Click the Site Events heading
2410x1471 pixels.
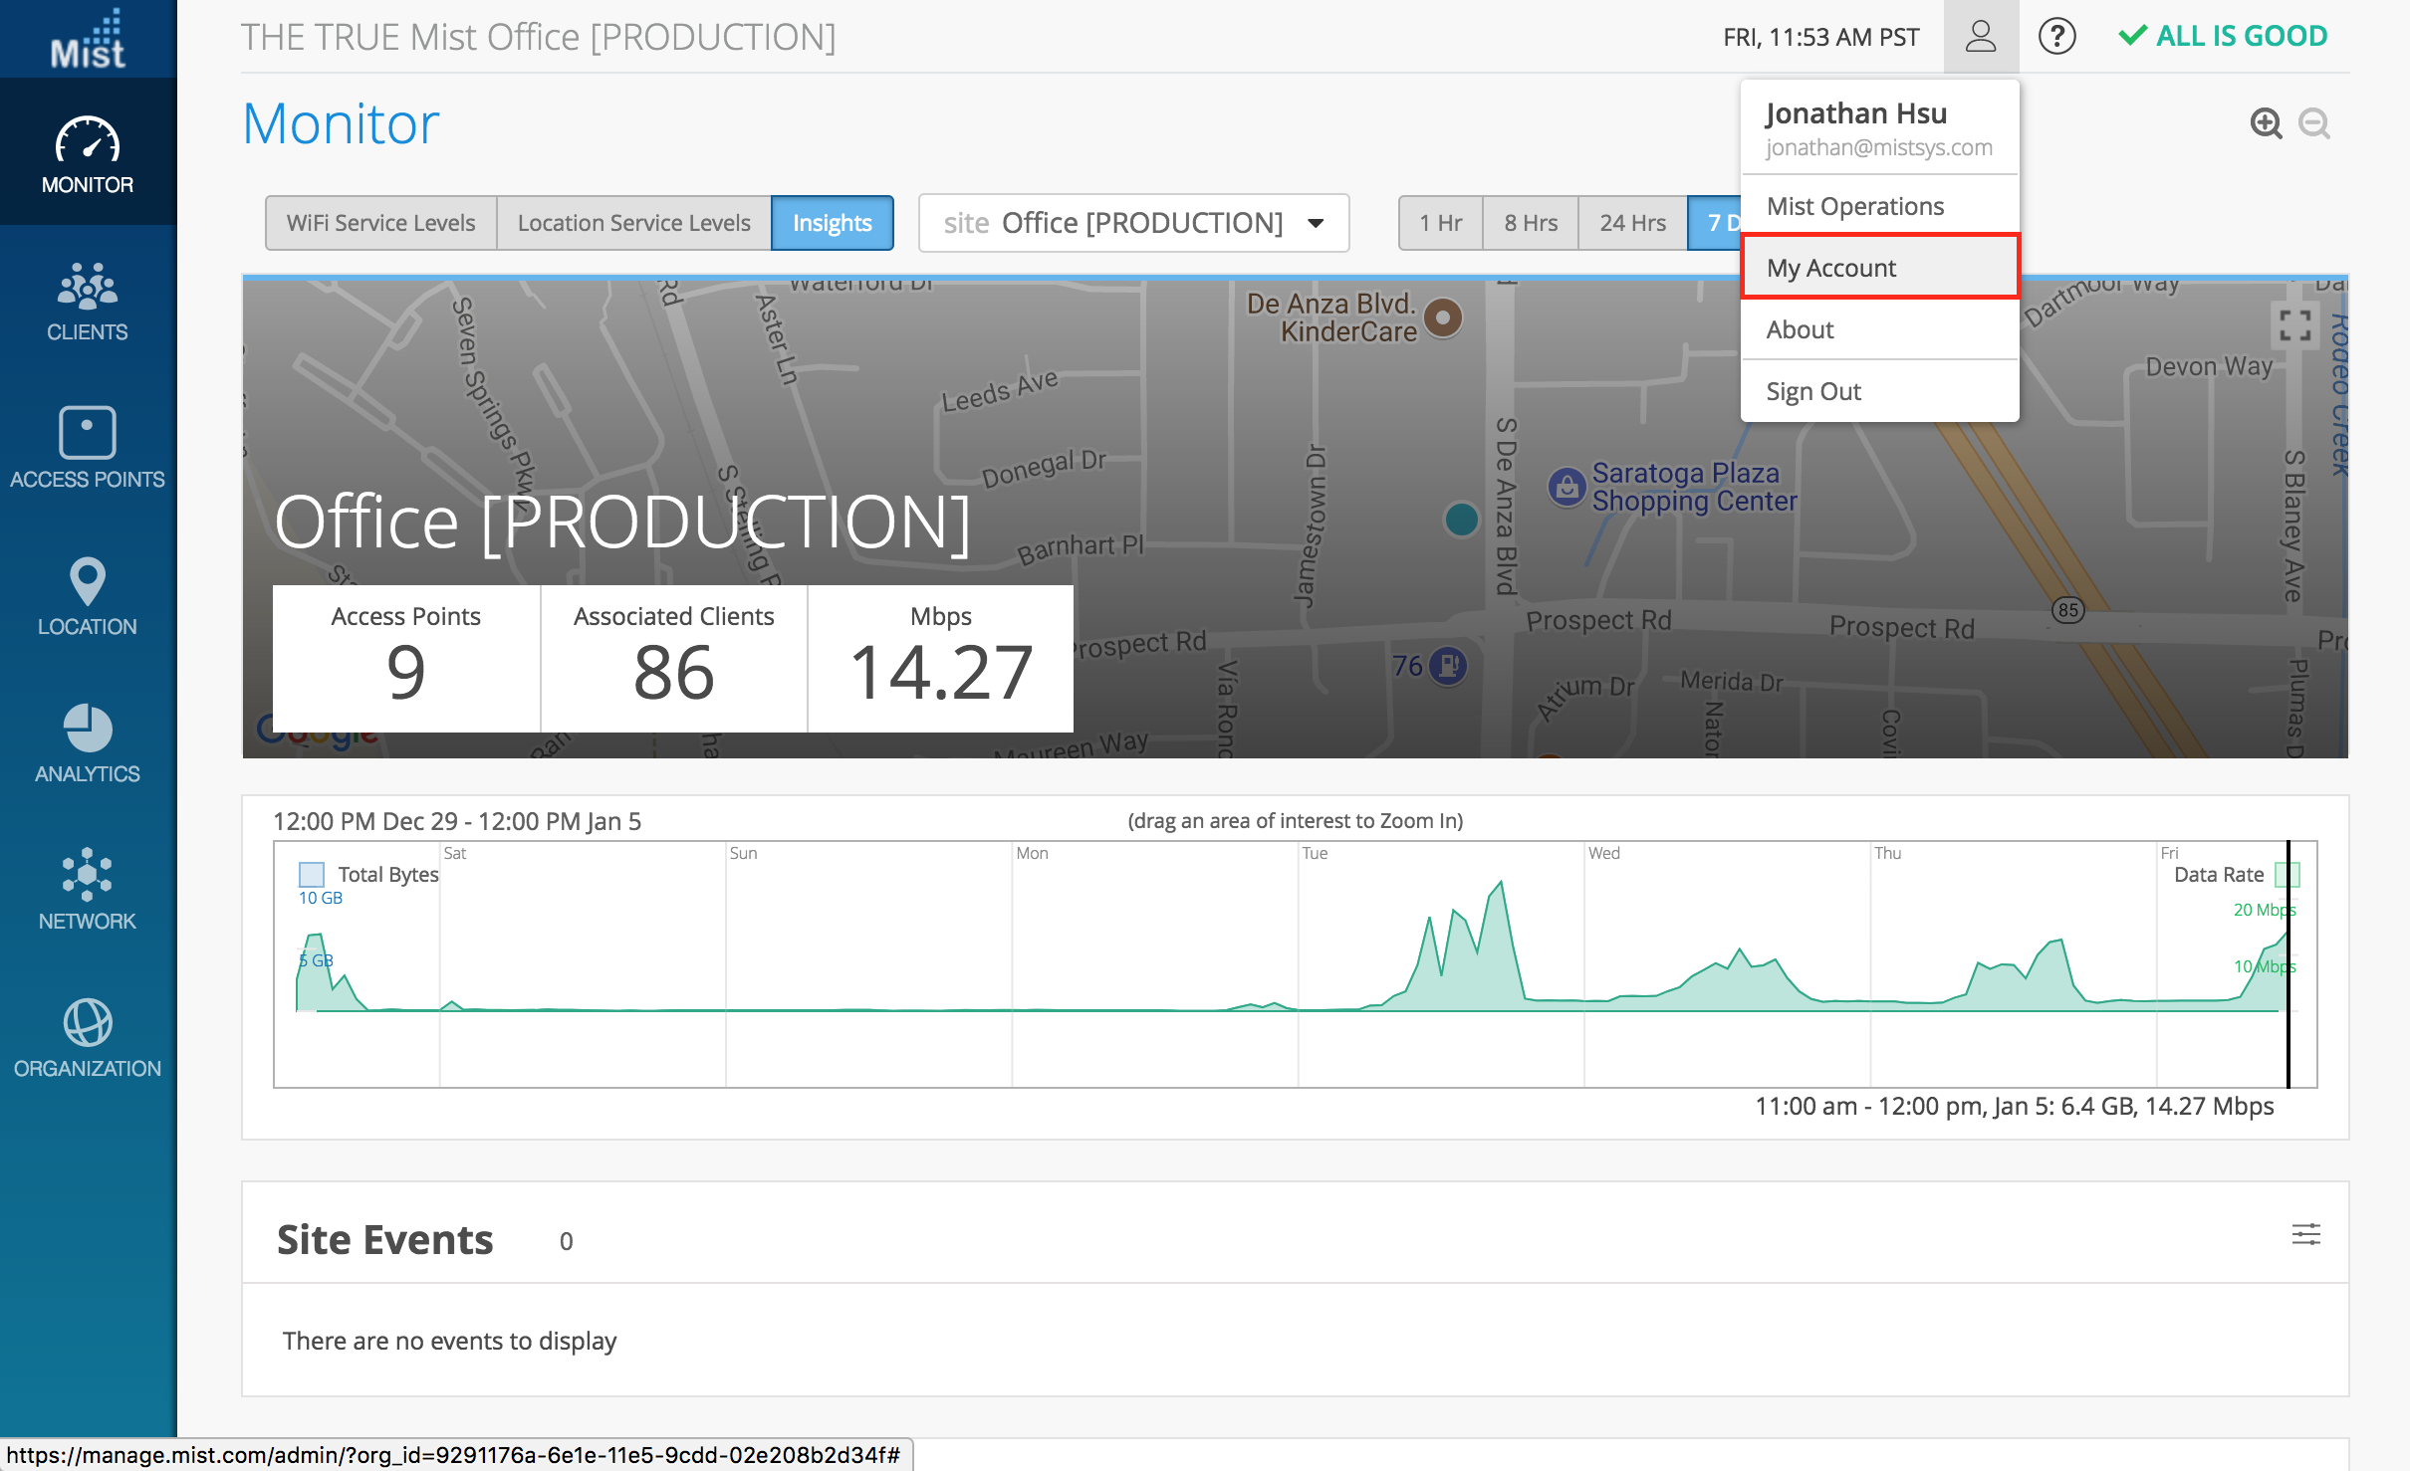coord(384,1239)
